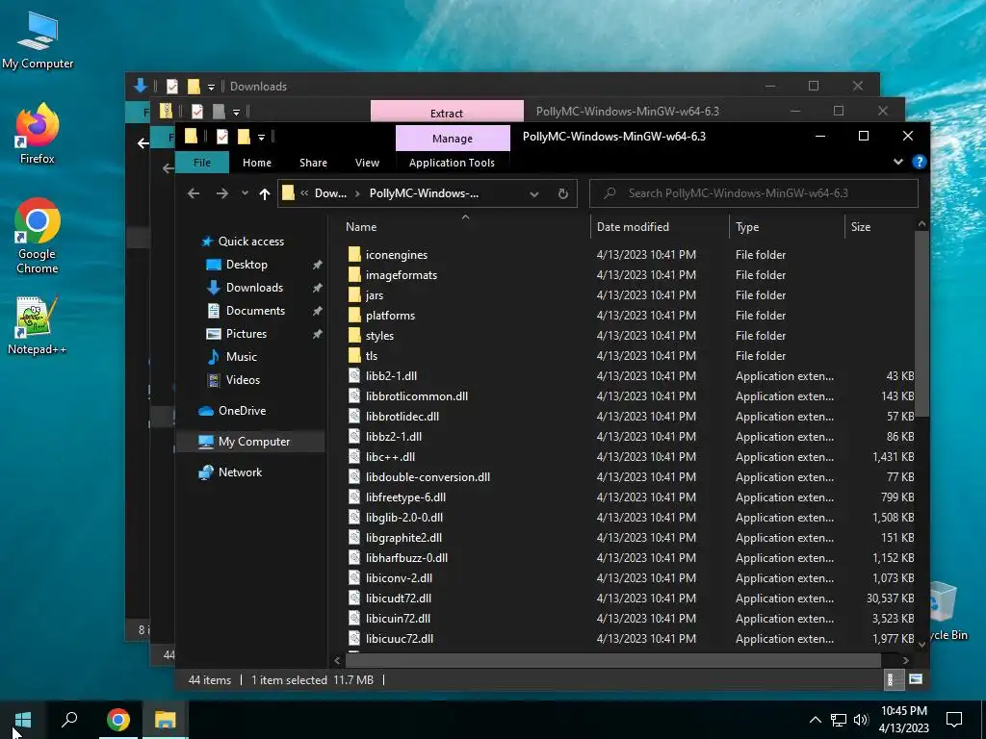Open Customize Quick Access Toolbar dropdown
Screen dimensions: 986x739
tap(261, 137)
